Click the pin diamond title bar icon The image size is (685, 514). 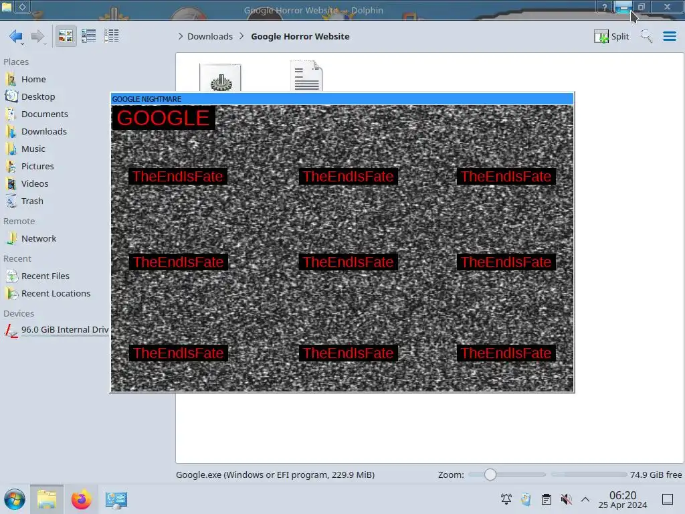point(23,7)
